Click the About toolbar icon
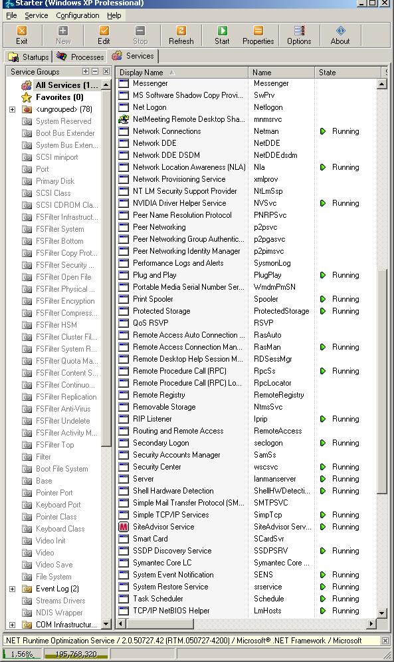Screen dimensions: 394x662 click(x=340, y=35)
